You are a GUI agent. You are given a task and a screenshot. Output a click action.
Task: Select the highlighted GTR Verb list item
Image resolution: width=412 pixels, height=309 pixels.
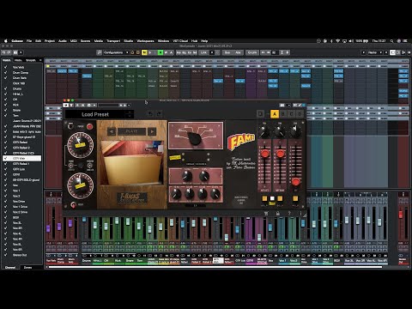pos(21,158)
